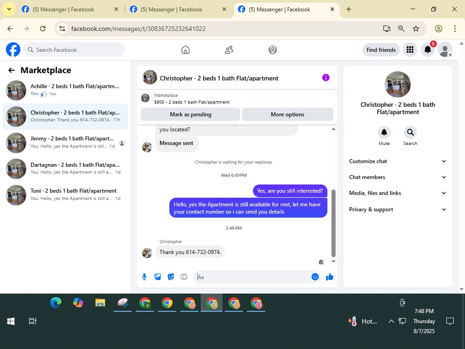Click the chat scroll down arrow
Viewport: 465px width, 349px height.
tap(333, 261)
